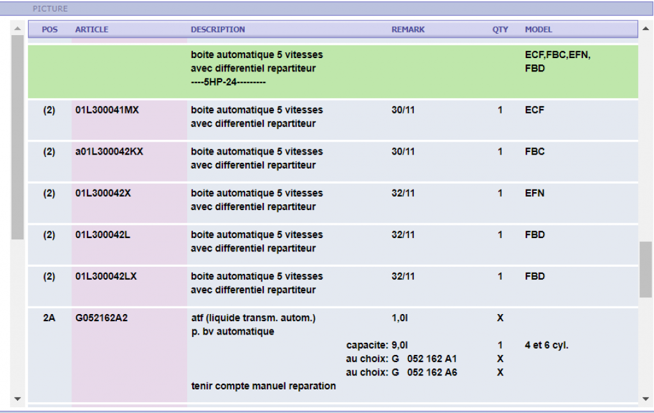Open article 01L300042LX
Viewport: 654px width, 413px height.
(105, 276)
